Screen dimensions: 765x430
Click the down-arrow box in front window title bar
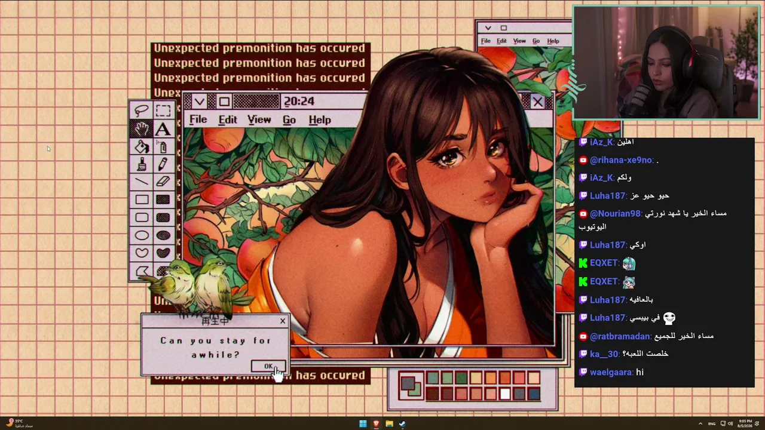(199, 102)
